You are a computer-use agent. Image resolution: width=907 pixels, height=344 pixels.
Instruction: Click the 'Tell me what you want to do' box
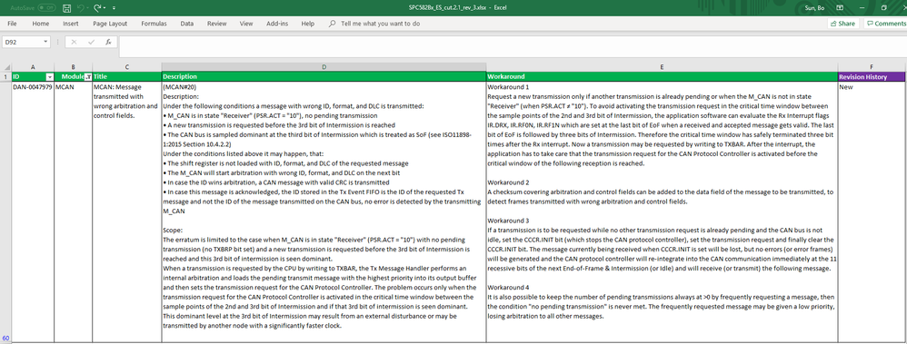[x=381, y=24]
